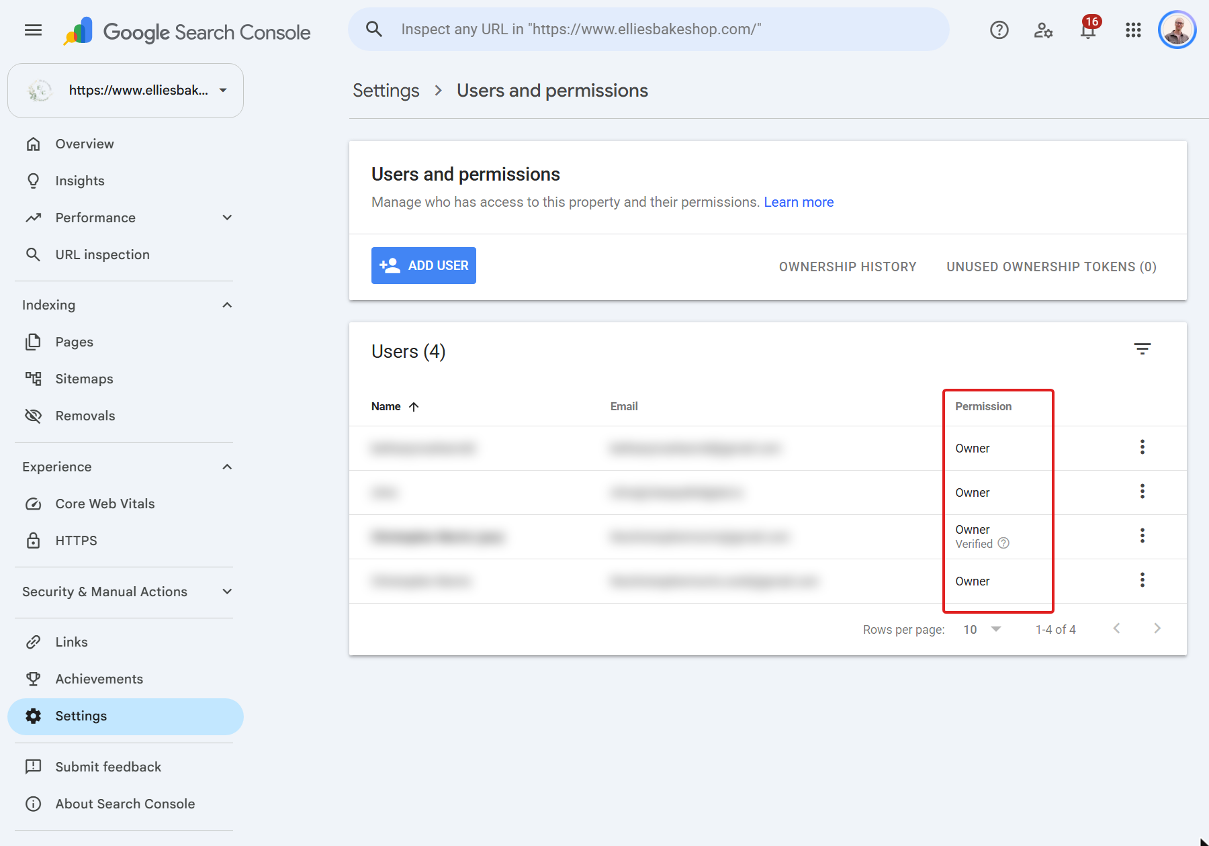Open the Pages indexing report

click(x=126, y=342)
